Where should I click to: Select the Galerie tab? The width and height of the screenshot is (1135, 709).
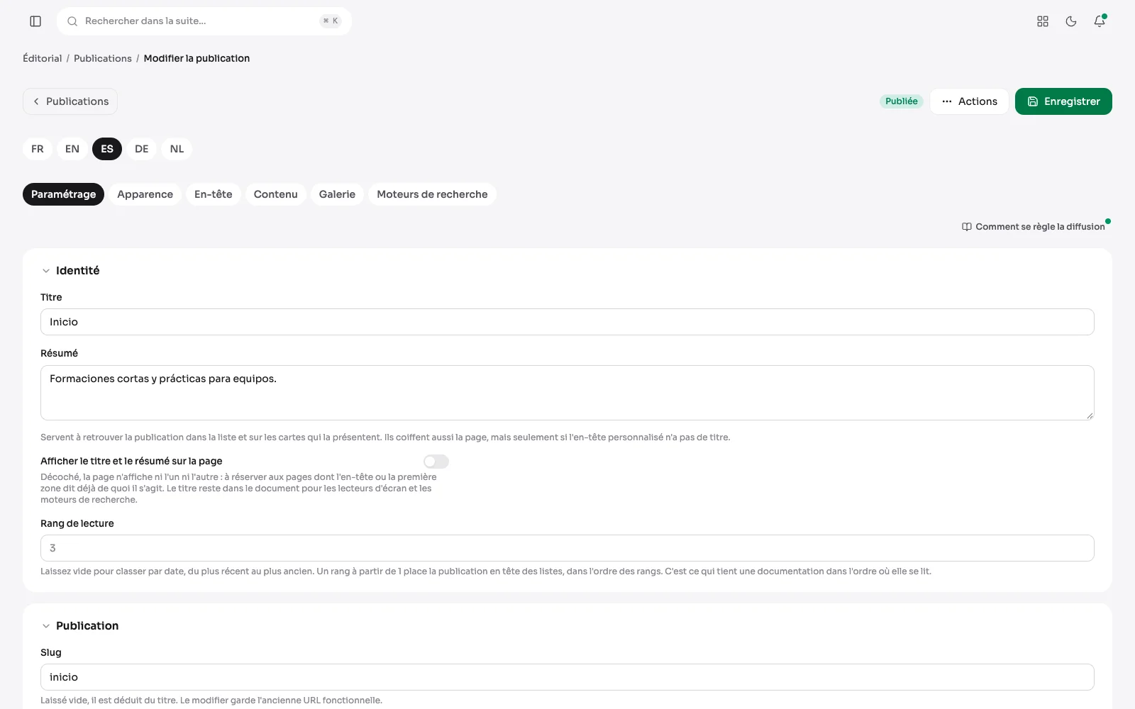337,194
